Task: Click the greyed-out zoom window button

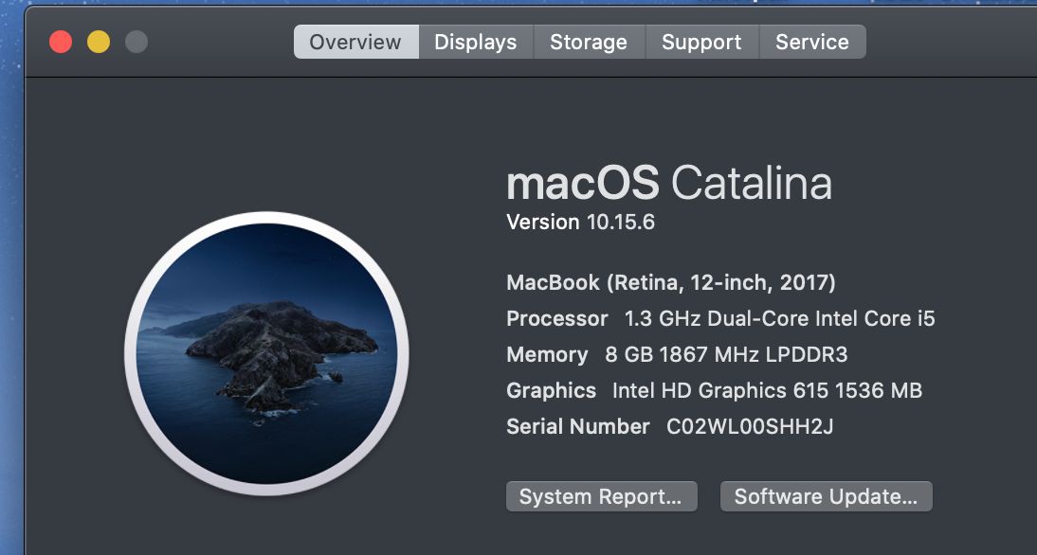Action: 136,42
